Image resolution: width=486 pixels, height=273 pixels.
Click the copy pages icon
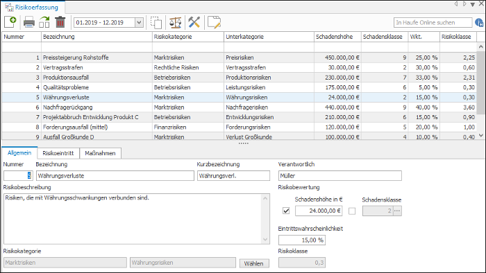pos(156,22)
